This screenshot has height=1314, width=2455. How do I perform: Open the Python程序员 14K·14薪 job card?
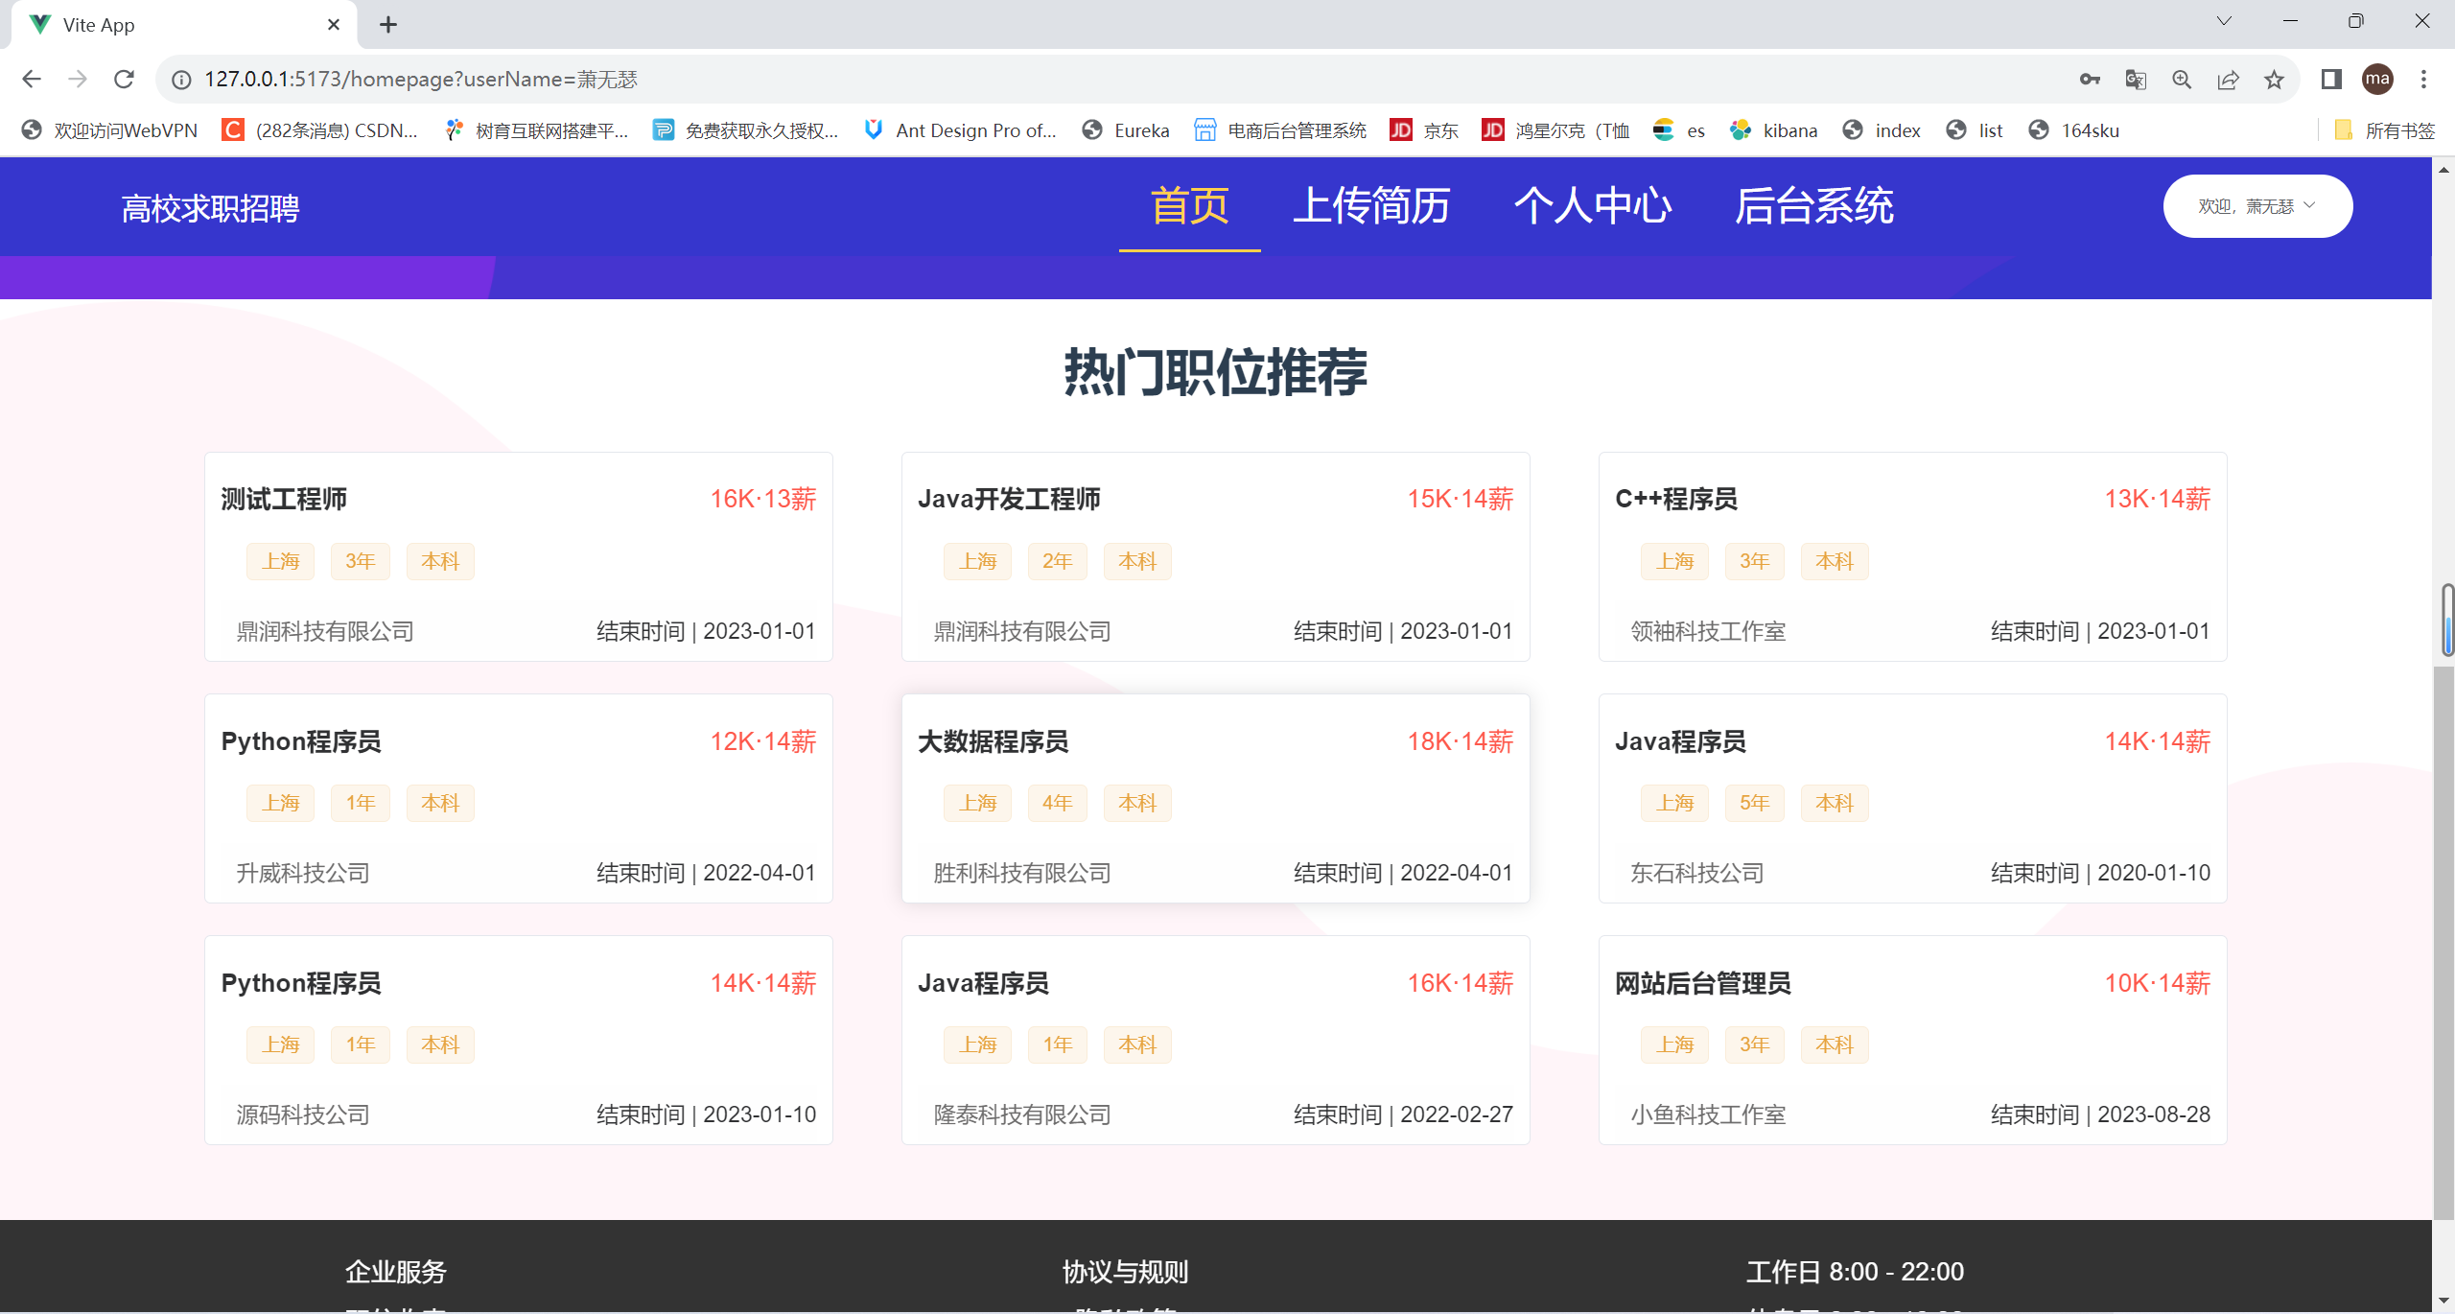(519, 1041)
